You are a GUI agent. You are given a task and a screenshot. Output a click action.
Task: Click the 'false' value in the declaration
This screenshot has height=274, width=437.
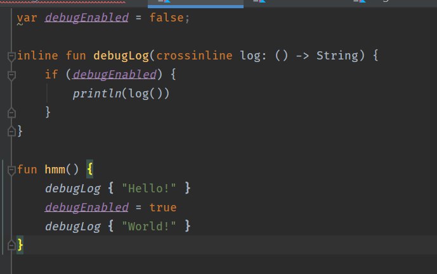[x=166, y=18]
